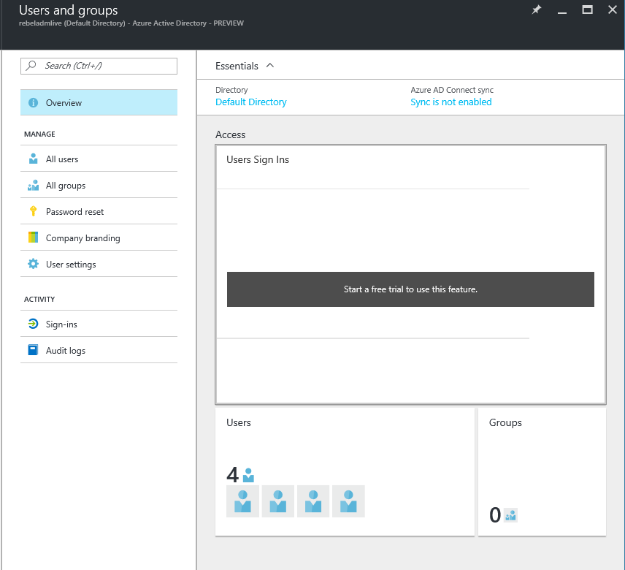625x570 pixels.
Task: Click the Groups tile heading
Action: (505, 422)
